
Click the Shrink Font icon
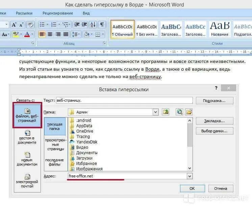(21, 25)
